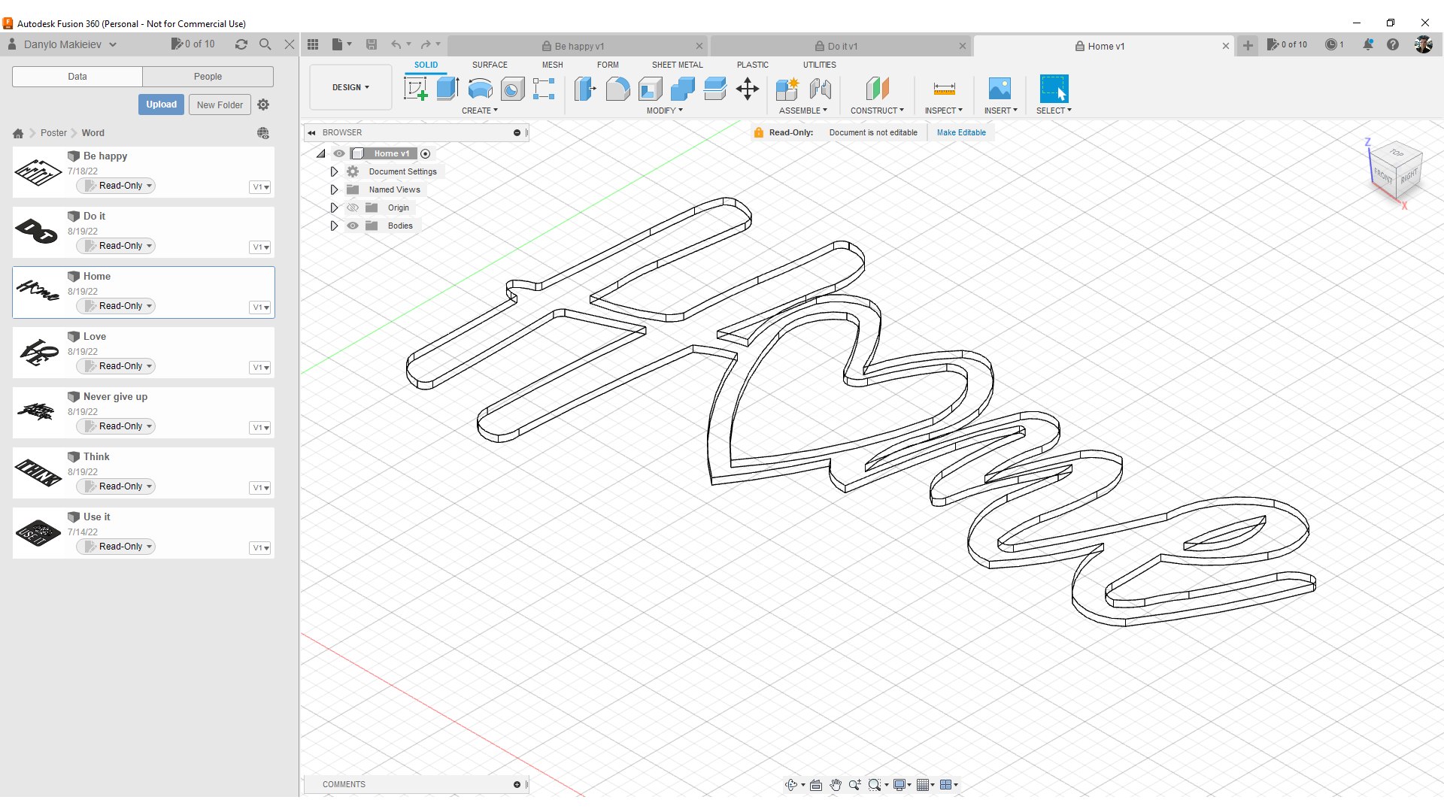Image resolution: width=1444 pixels, height=812 pixels.
Task: Click the Make Editable link
Action: [960, 132]
